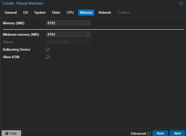This screenshot has width=186, height=136.
Task: Go to the System tab
Action: point(40,12)
